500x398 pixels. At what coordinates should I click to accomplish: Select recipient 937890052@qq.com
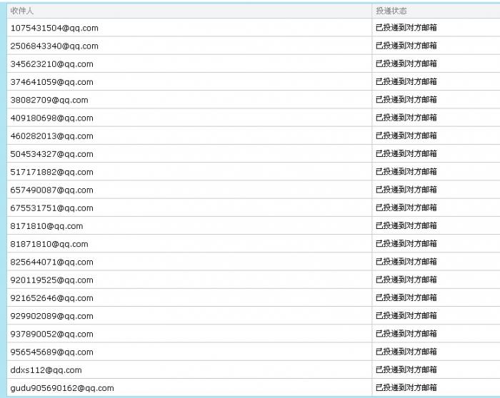tap(51, 334)
